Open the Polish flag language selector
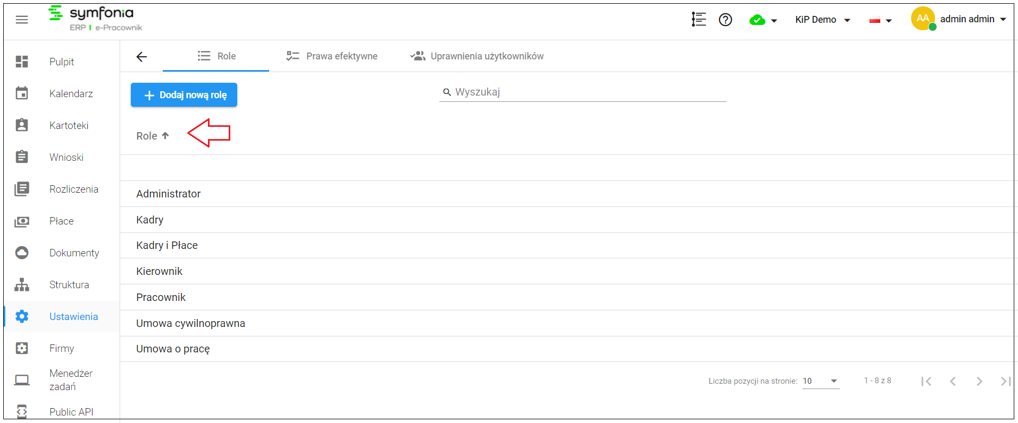The image size is (1018, 423). [880, 20]
